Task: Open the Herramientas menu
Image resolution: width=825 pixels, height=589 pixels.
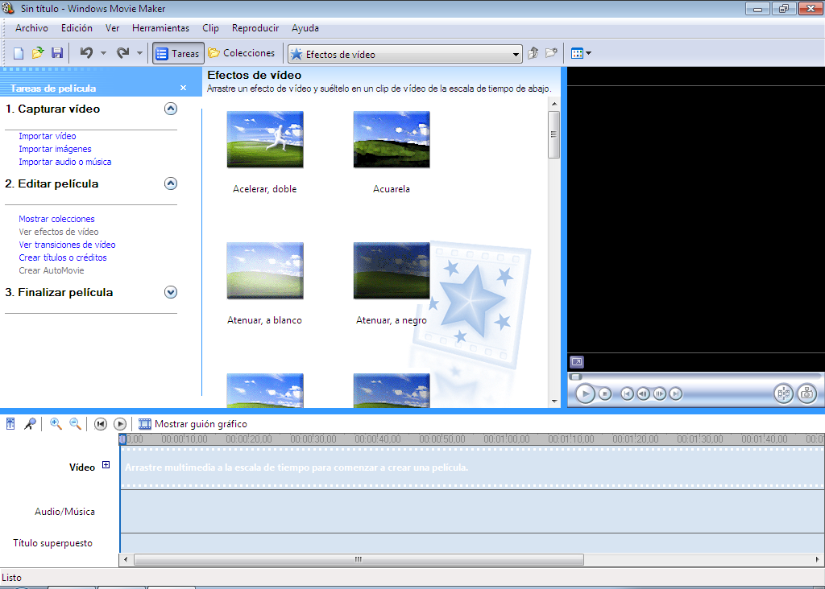Action: click(160, 28)
